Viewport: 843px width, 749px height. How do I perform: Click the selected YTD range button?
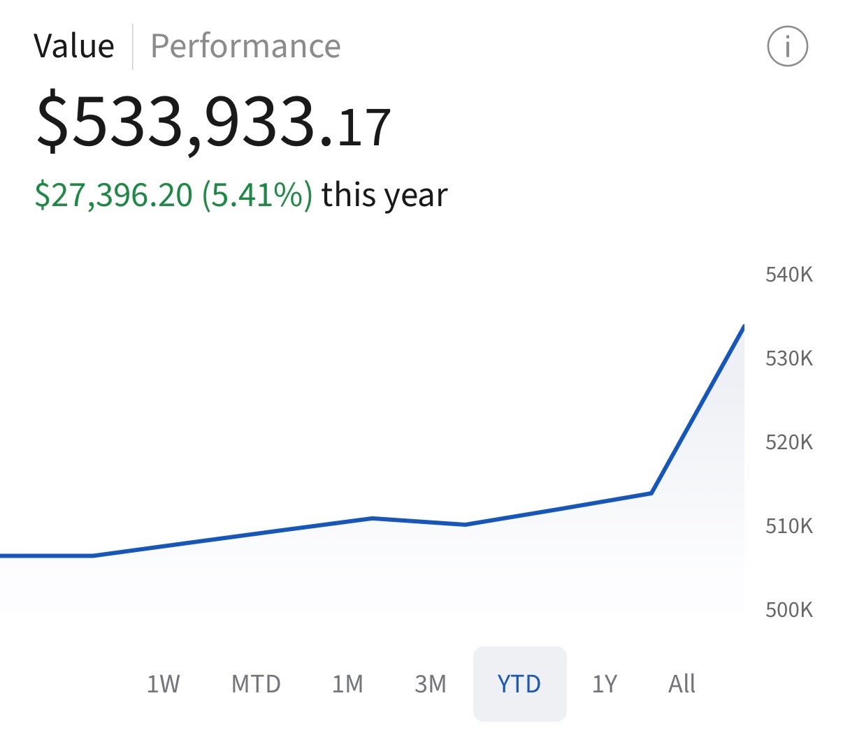pyautogui.click(x=519, y=683)
